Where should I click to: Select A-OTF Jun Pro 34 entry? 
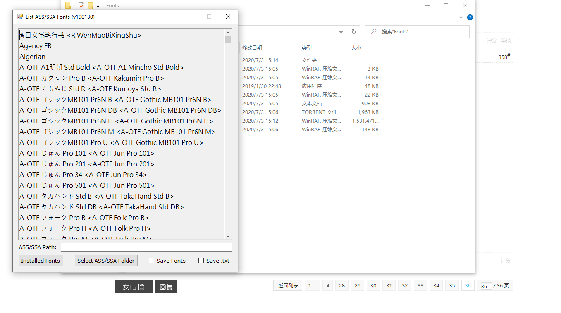coord(83,175)
